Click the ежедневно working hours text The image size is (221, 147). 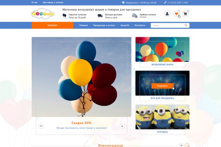141,3
